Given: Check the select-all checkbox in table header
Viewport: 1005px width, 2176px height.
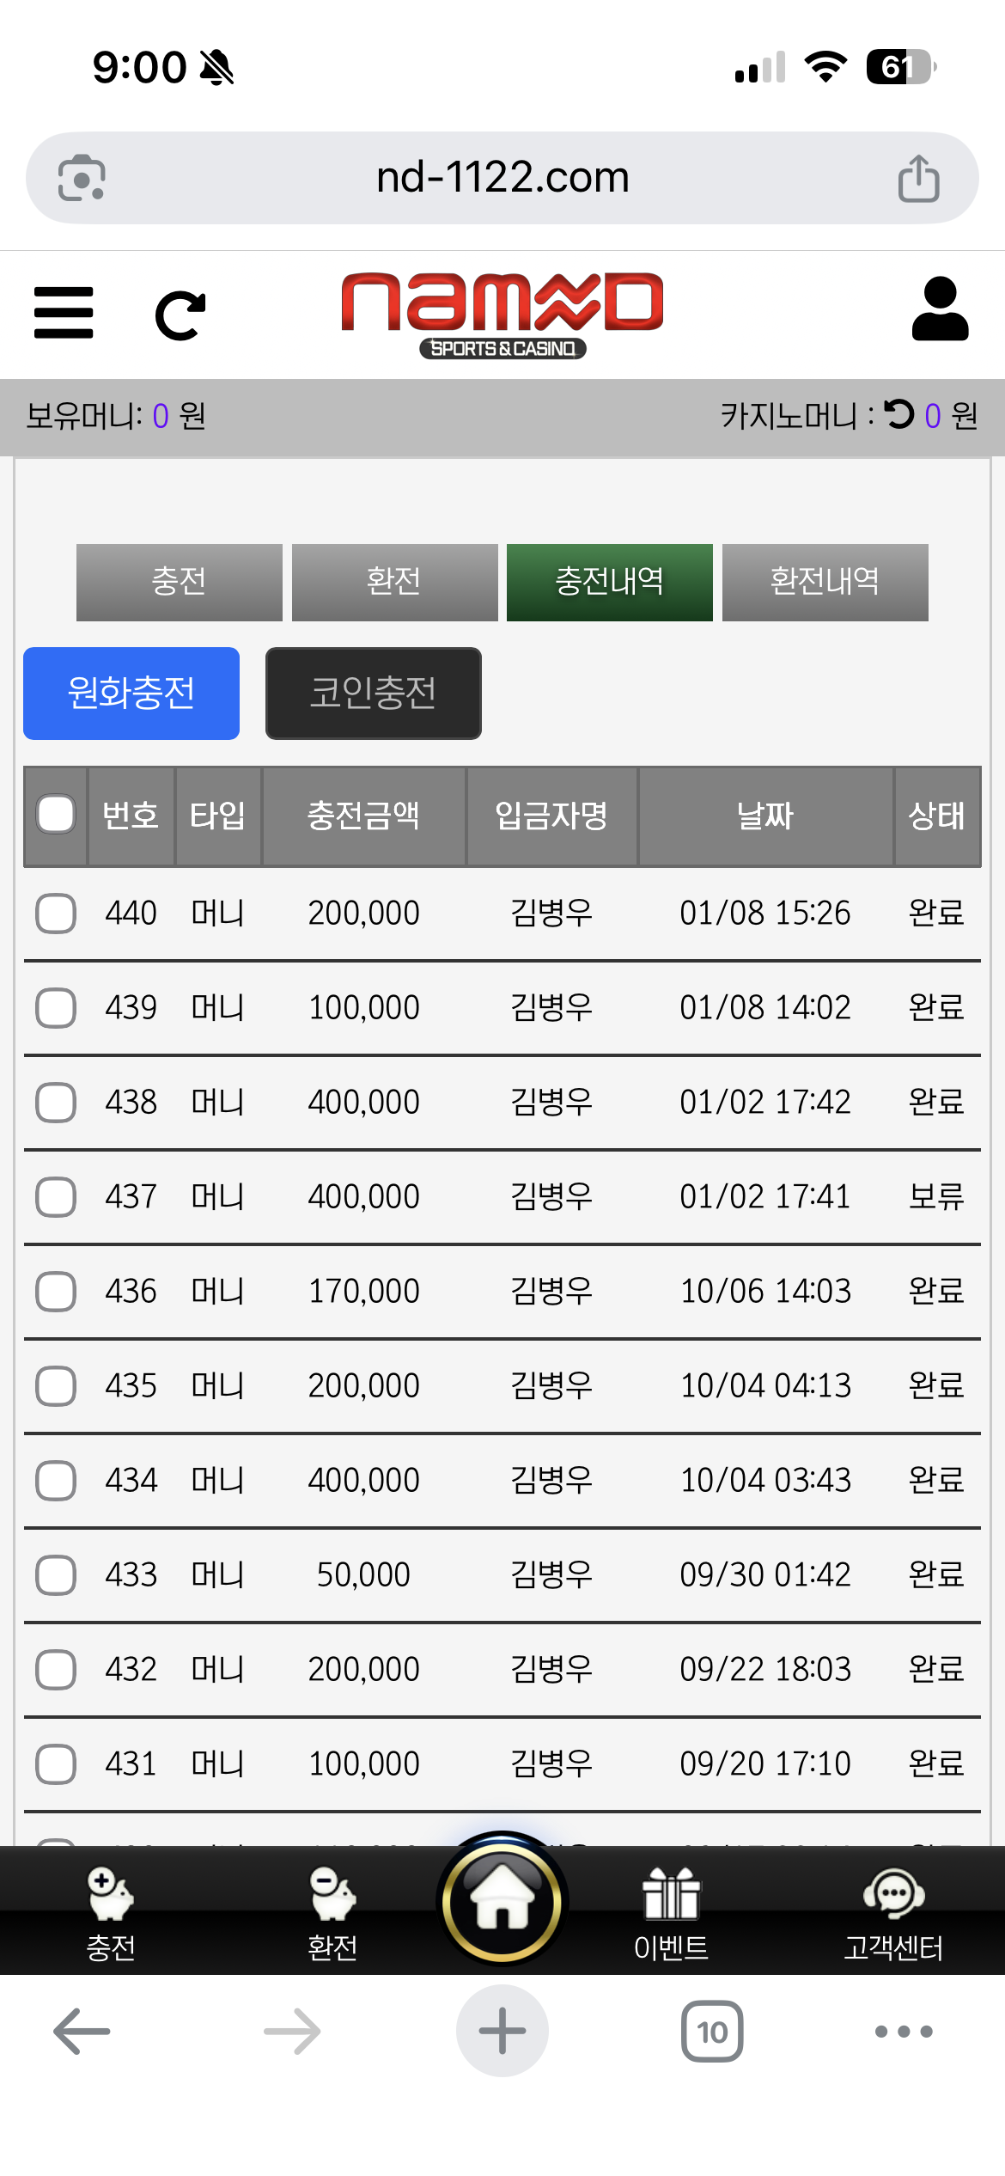Looking at the screenshot, I should click(56, 815).
